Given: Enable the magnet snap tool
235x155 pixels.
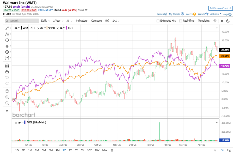Looking at the screenshot, I should 7,66.
